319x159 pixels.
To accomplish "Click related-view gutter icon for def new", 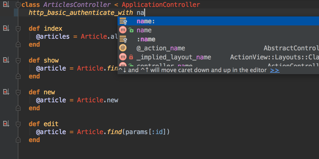I will pyautogui.click(x=6, y=92).
